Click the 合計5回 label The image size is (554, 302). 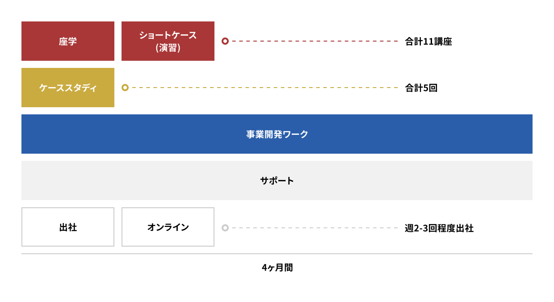pyautogui.click(x=421, y=88)
